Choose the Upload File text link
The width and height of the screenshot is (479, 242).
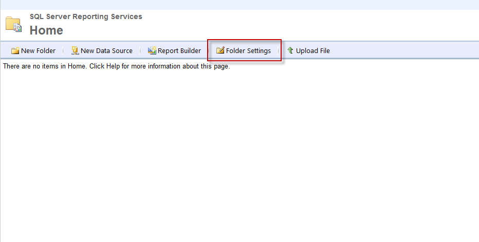click(313, 51)
